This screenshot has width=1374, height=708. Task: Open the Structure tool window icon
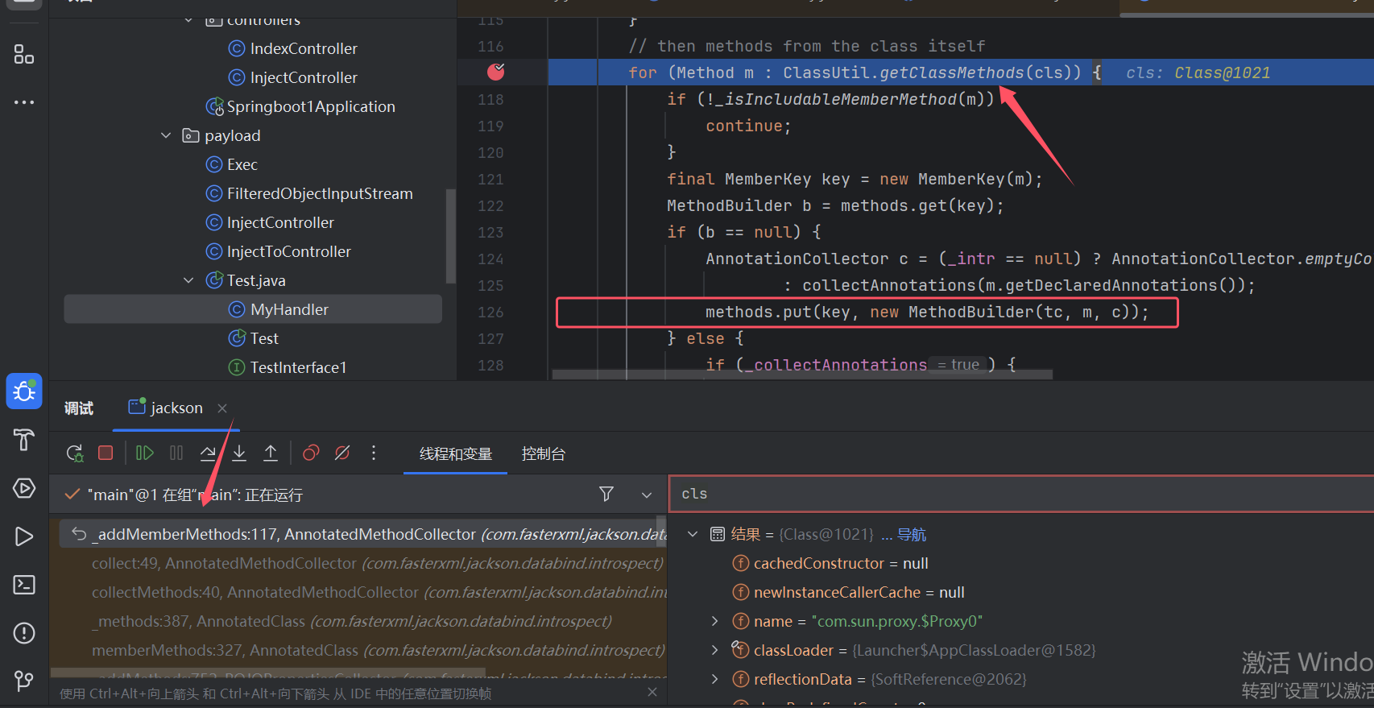click(x=24, y=55)
